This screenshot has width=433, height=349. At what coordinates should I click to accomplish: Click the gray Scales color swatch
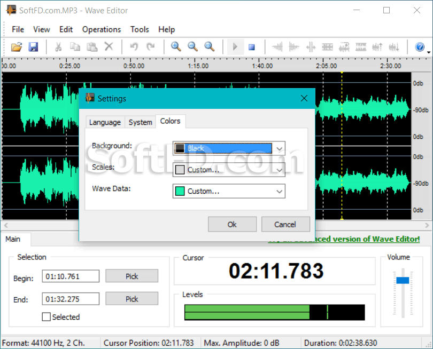tap(180, 170)
